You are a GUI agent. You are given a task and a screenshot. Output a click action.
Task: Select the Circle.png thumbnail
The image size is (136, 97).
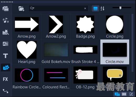tap(115, 24)
